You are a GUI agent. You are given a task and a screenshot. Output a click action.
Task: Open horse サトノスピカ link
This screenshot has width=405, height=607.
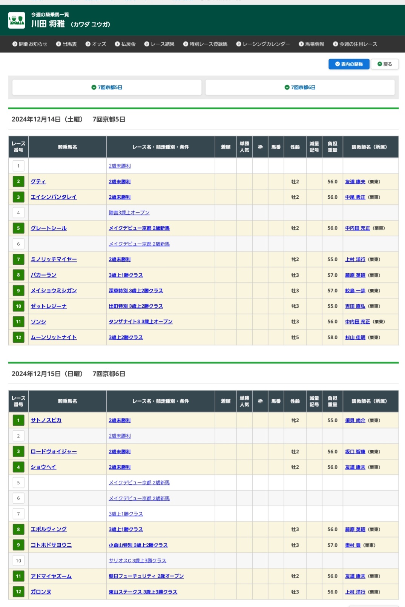tap(46, 420)
